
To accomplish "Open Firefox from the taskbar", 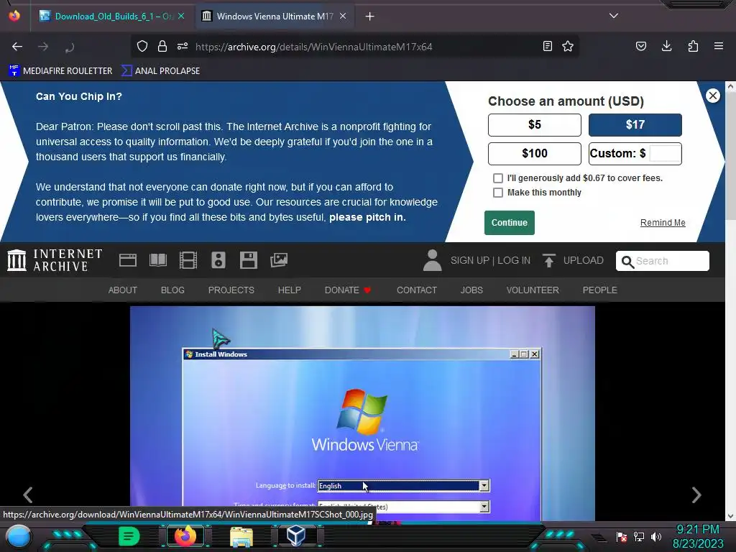I will [x=185, y=536].
